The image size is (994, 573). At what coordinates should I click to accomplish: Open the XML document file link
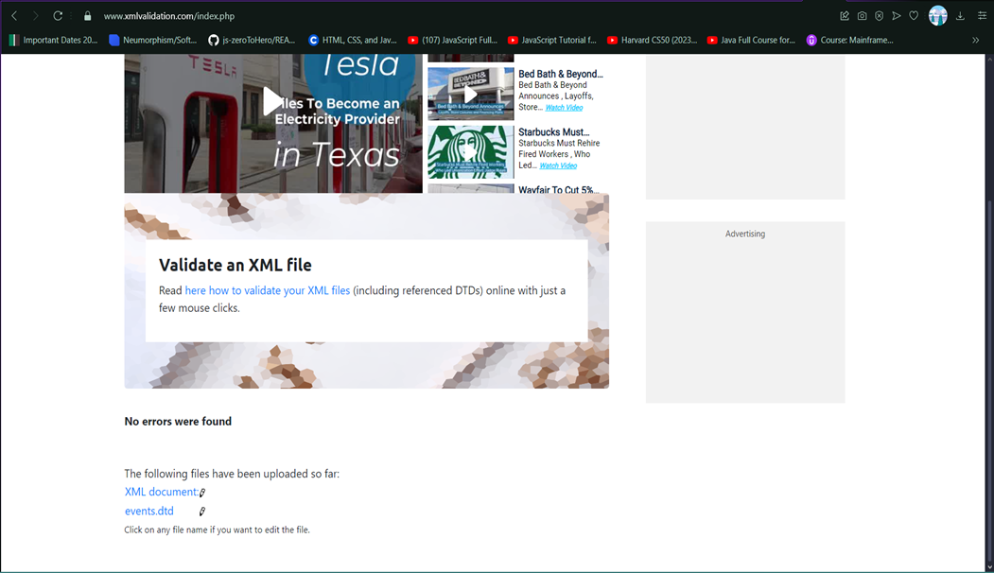(161, 492)
